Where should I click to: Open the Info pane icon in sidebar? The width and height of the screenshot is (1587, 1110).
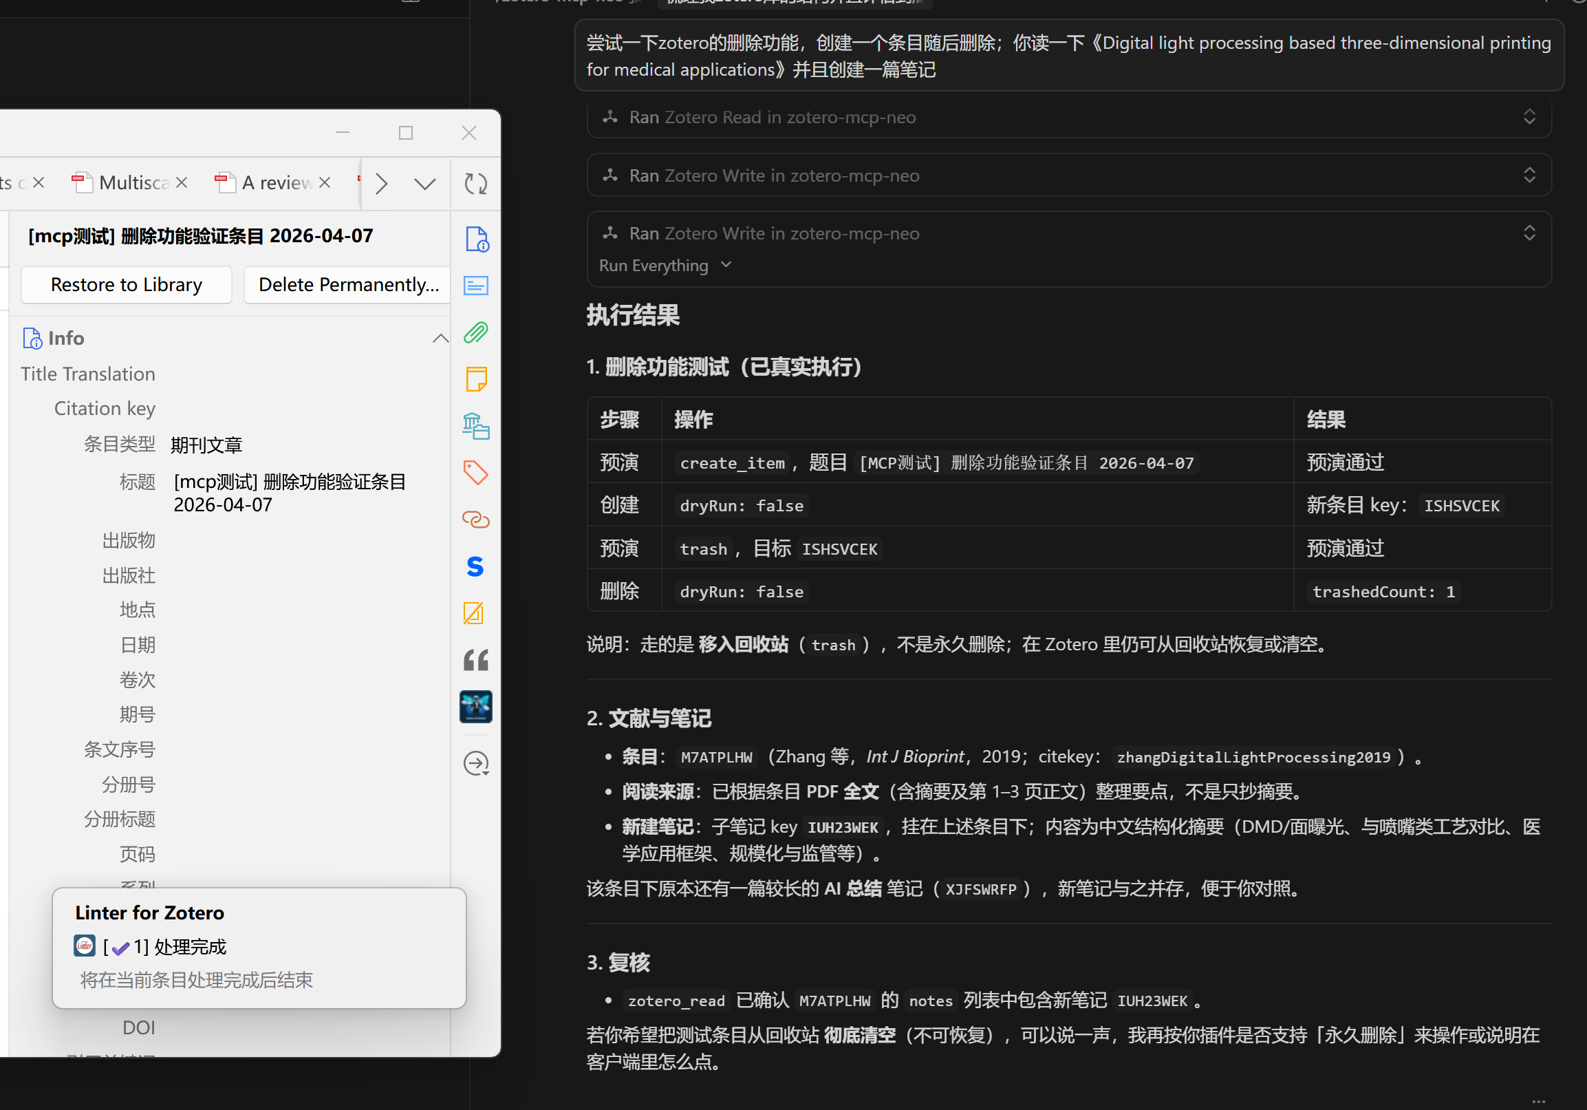point(476,239)
